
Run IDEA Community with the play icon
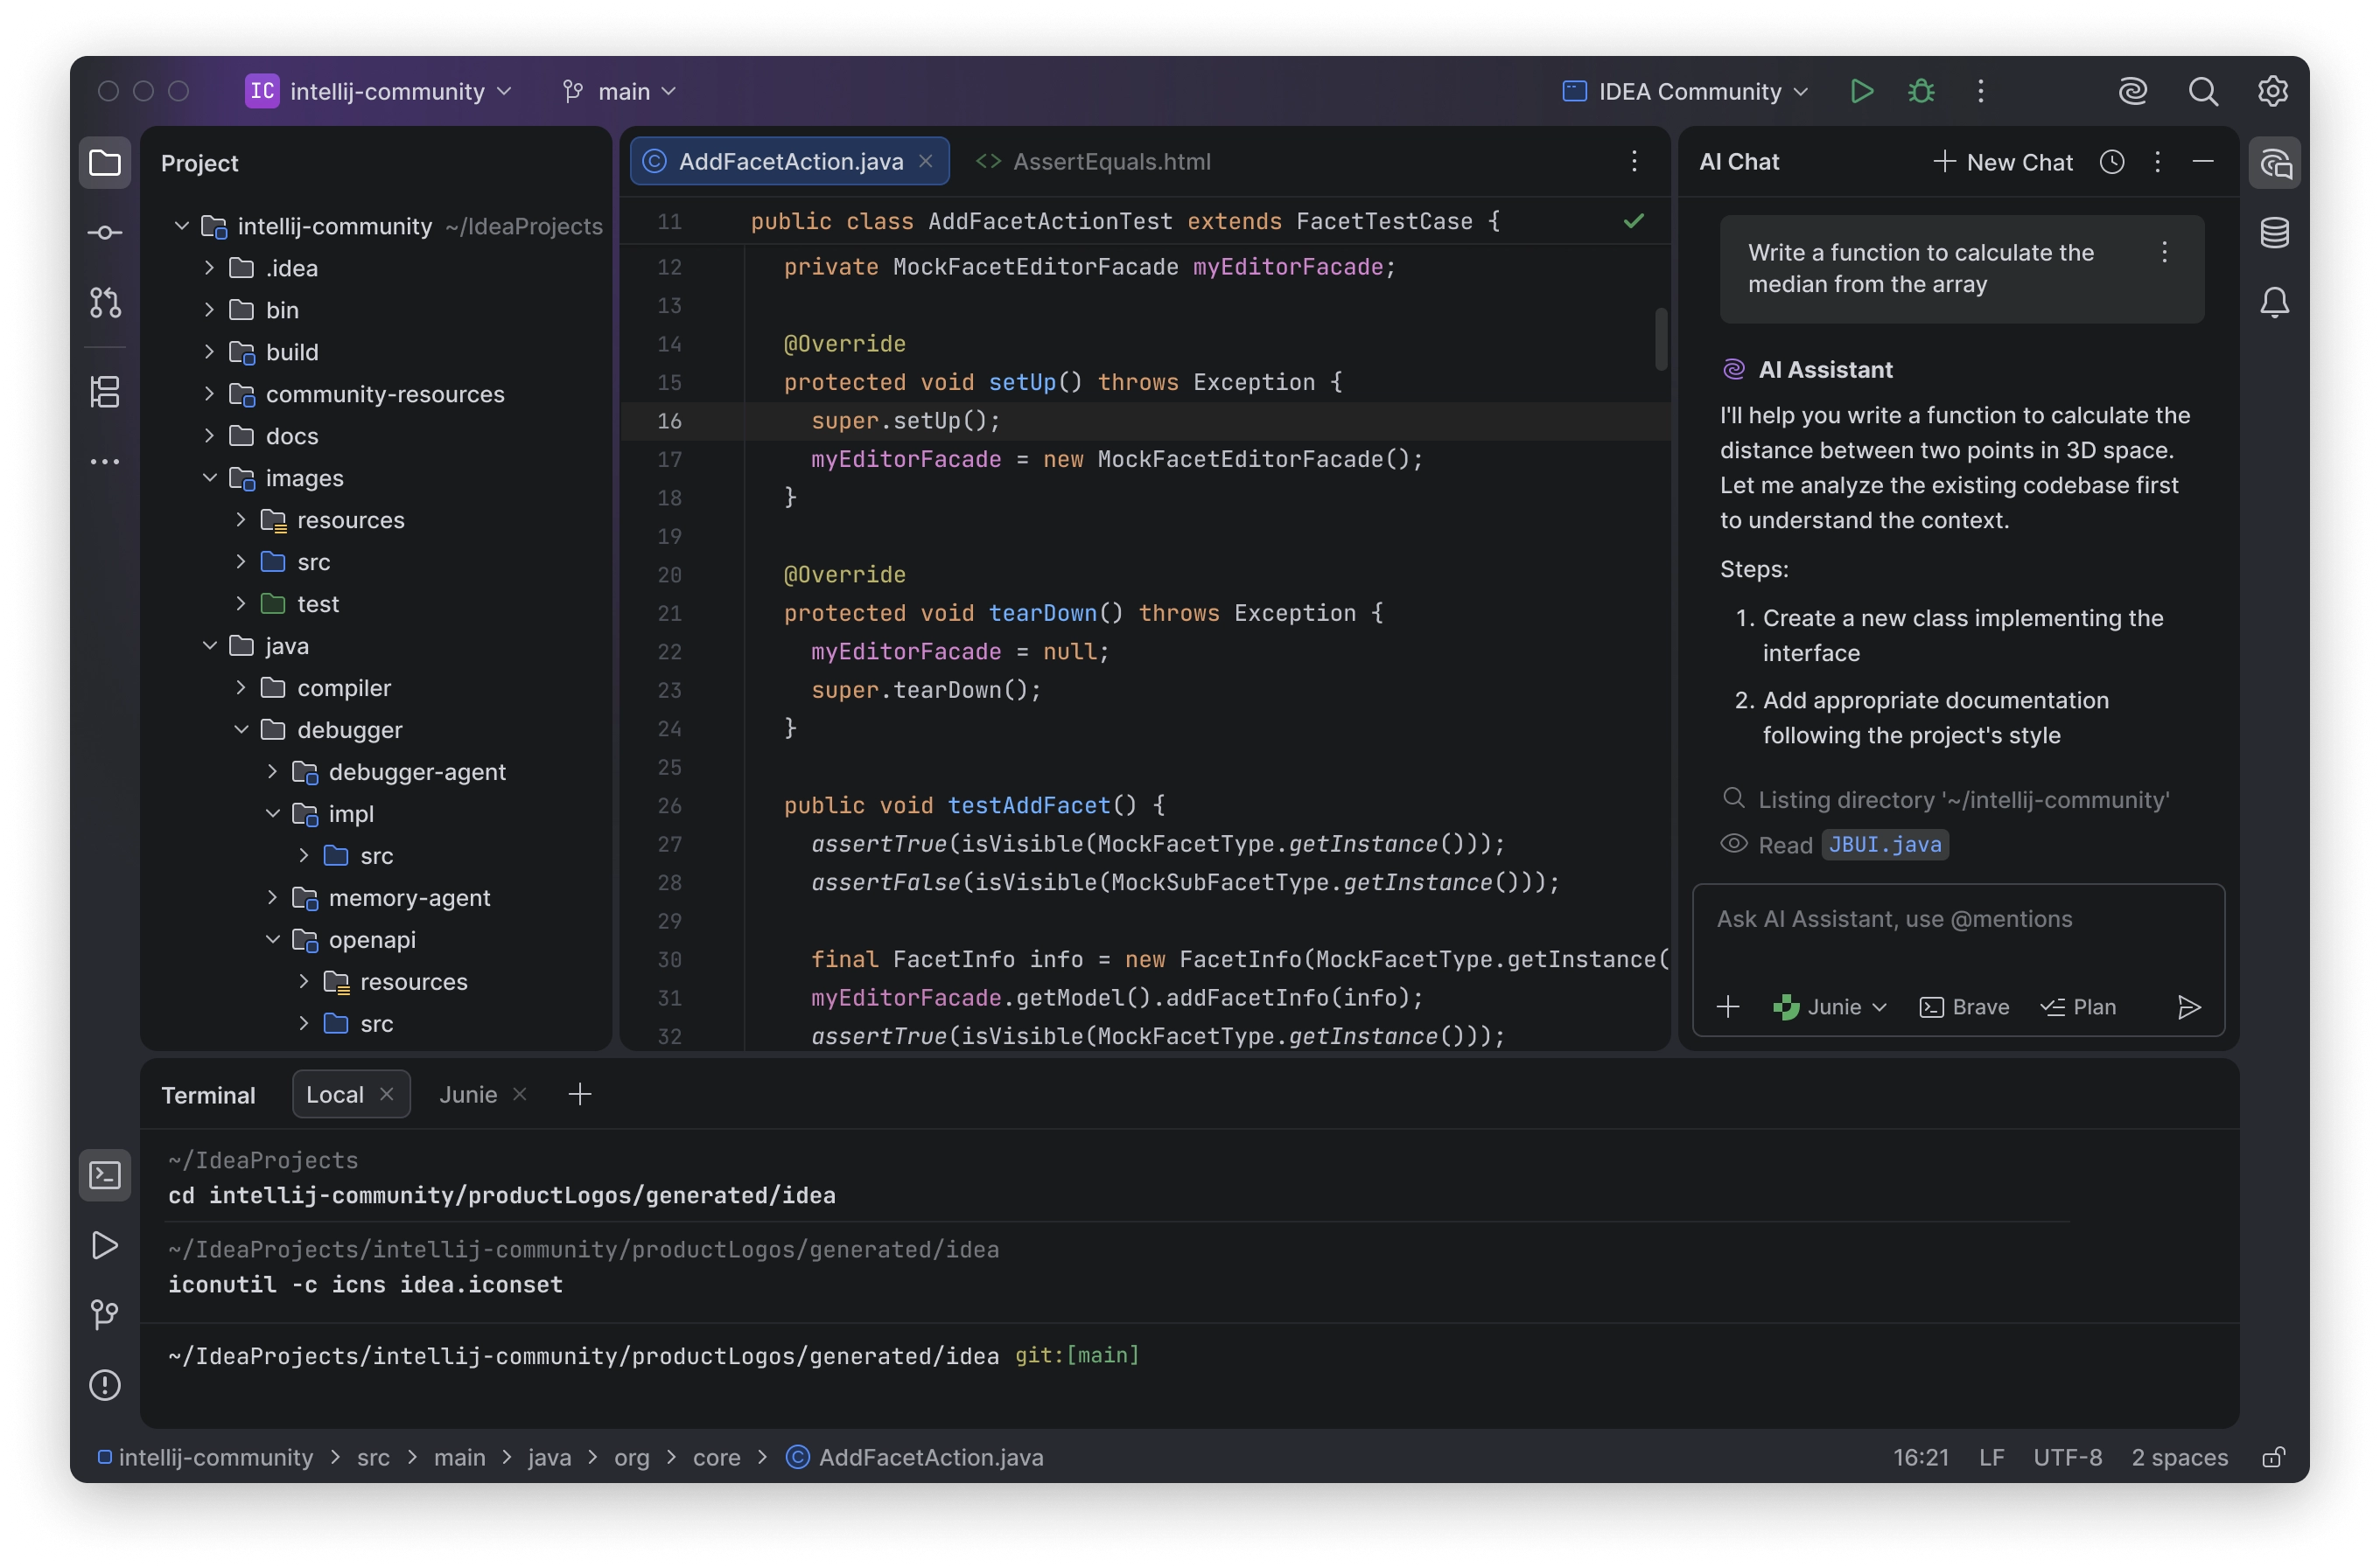pos(1861,91)
